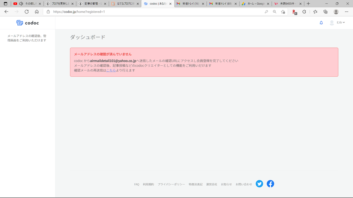Open the FAQ footer link
Screen dimensions: 353x198
tap(136, 184)
